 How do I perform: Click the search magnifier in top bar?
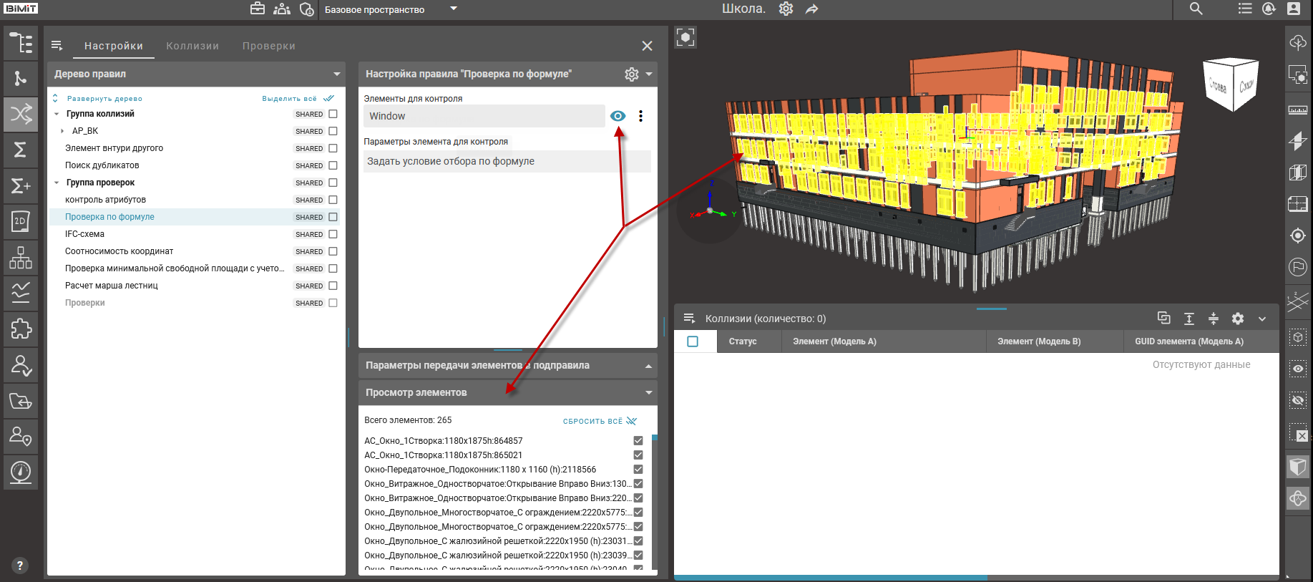click(1196, 9)
